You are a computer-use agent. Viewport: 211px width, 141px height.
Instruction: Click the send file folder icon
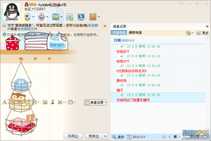pos(56,17)
